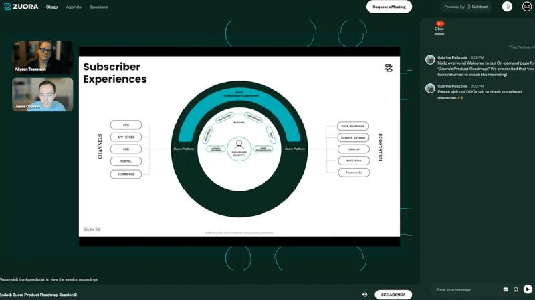Screen dimensions: 535x300
Task: Open the user profile avatar menu
Action: [x=527, y=7]
